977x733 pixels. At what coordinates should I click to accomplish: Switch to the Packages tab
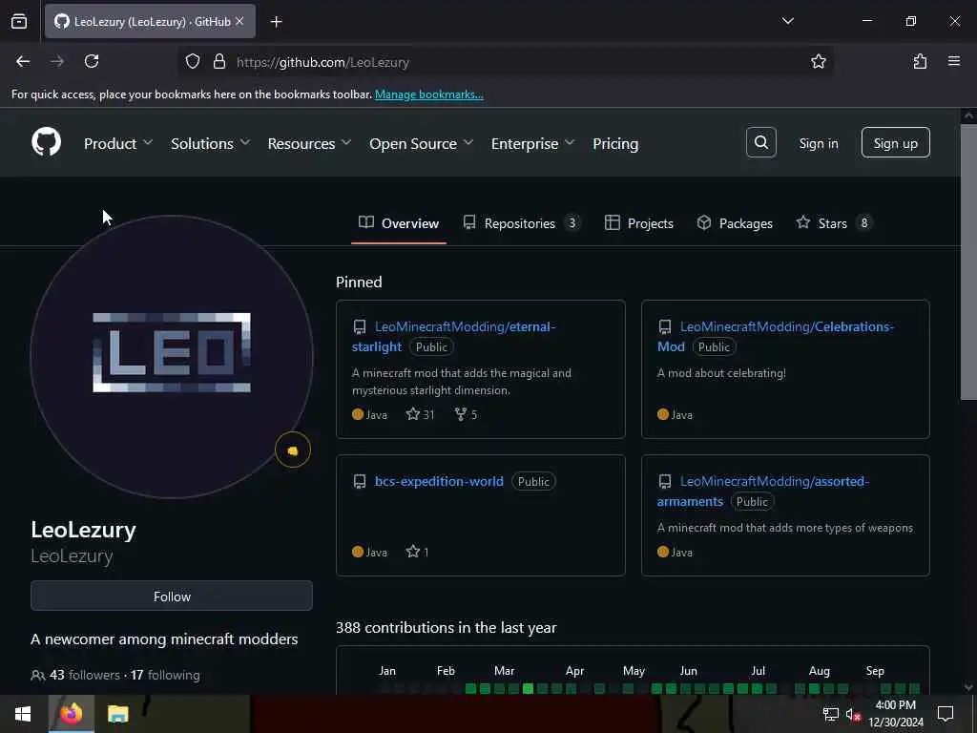tap(735, 223)
